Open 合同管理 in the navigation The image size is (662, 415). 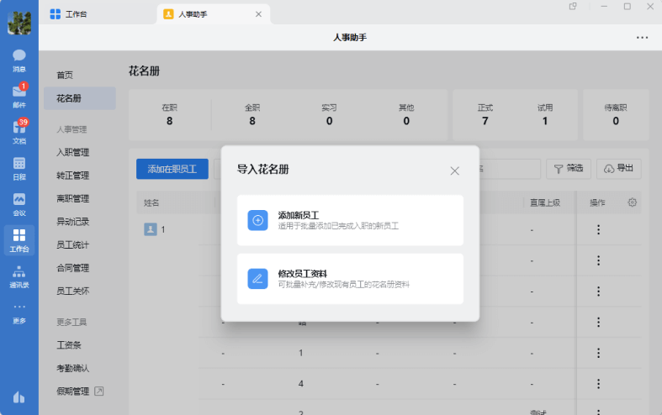click(x=72, y=268)
